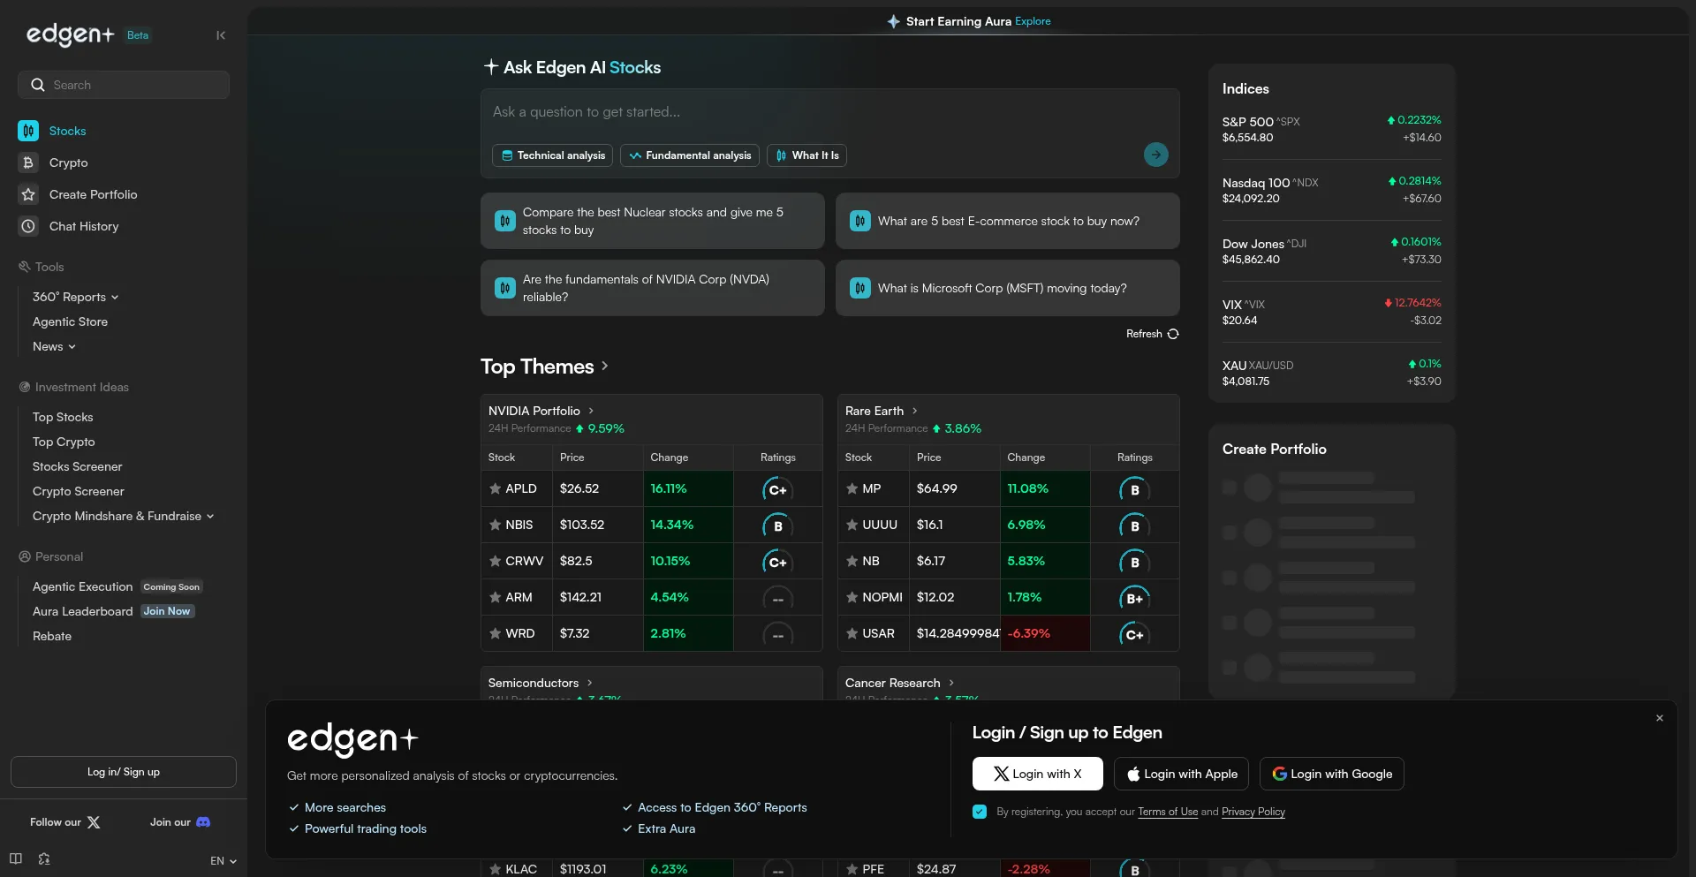
Task: Click the Ask a question input field
Action: (829, 112)
